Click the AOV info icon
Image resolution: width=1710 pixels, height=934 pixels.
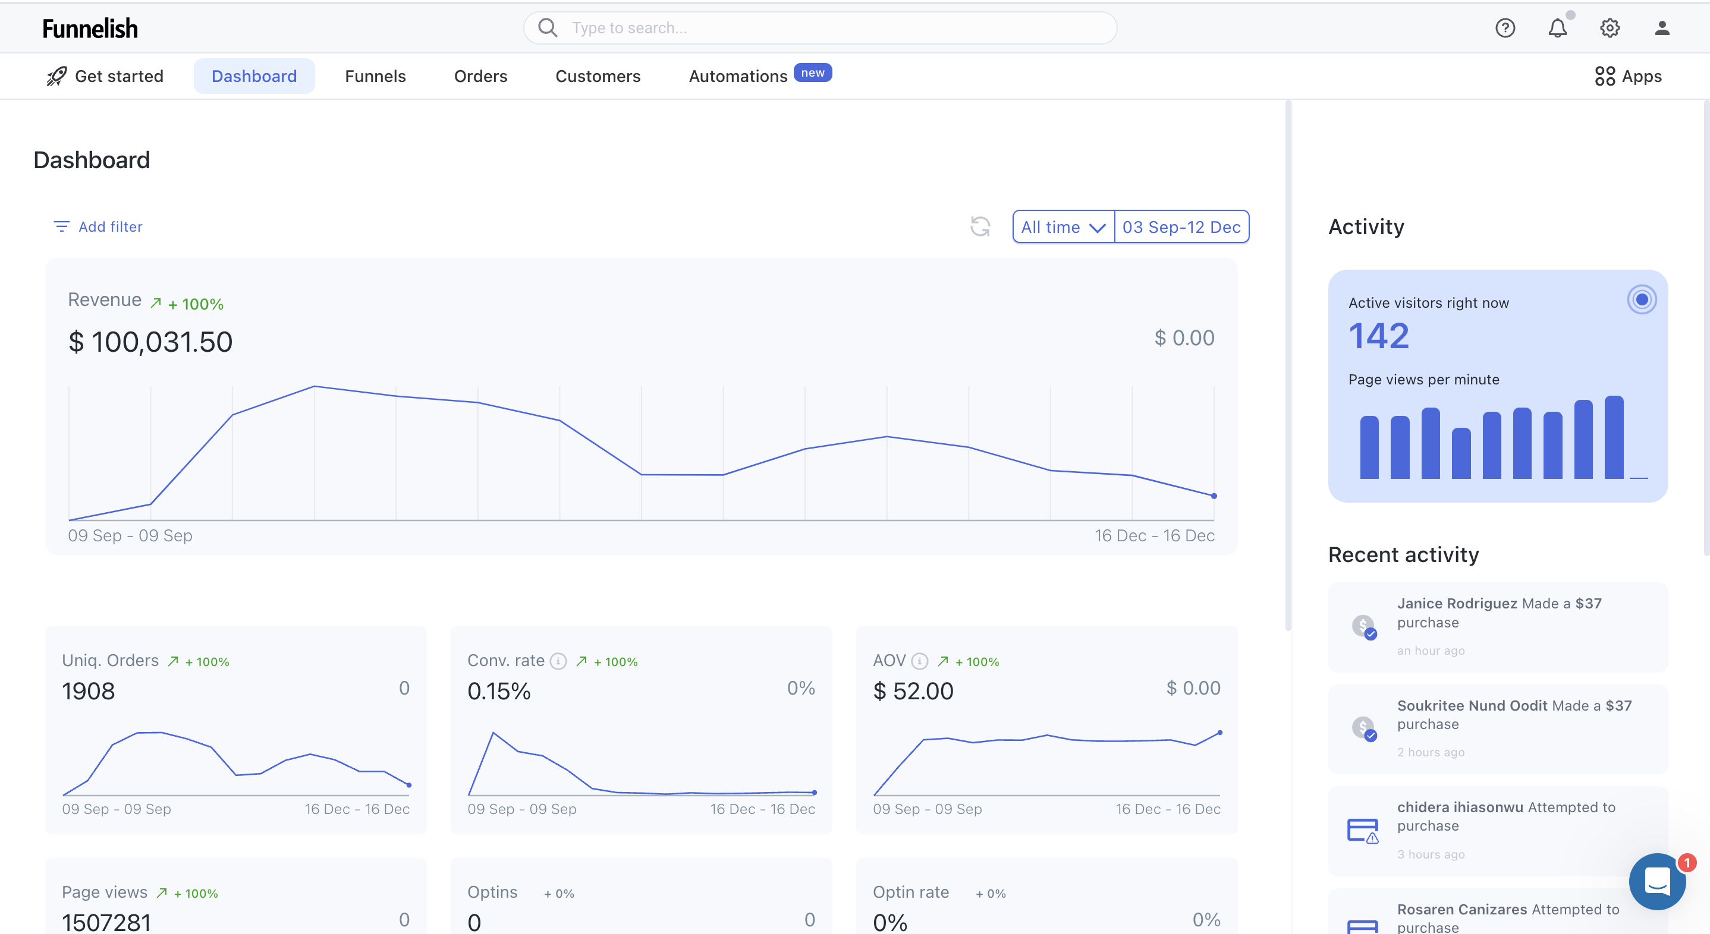[919, 661]
